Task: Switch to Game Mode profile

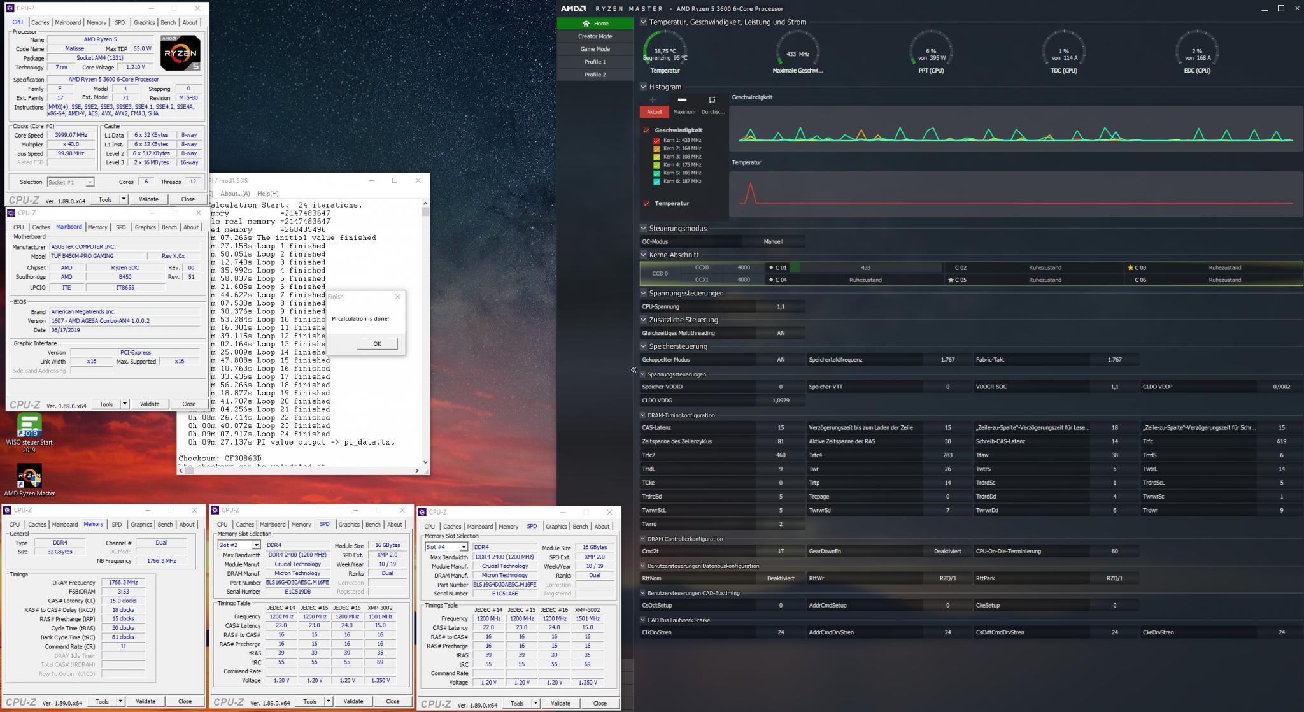Action: pyautogui.click(x=595, y=49)
